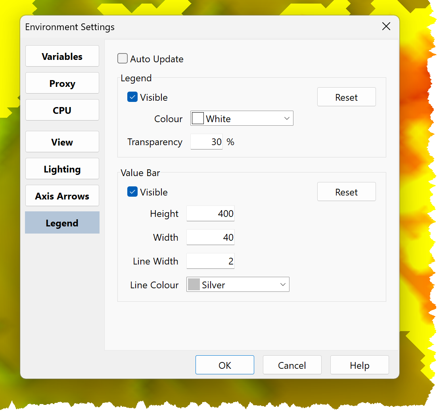Click the white colour swatch
This screenshot has height=412, width=439.
[x=197, y=118]
